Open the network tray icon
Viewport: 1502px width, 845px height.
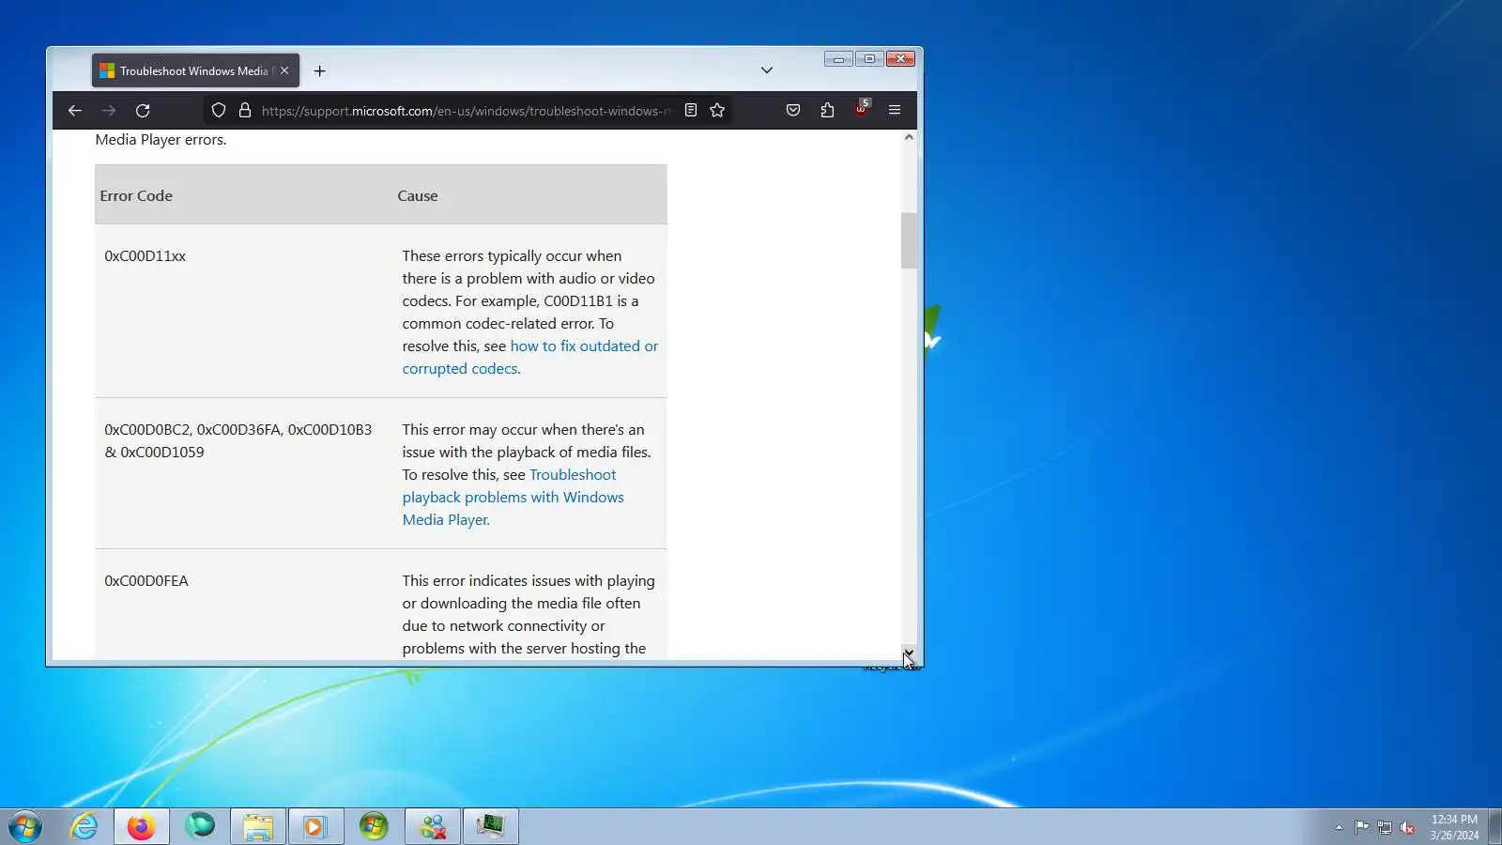[x=1385, y=827]
